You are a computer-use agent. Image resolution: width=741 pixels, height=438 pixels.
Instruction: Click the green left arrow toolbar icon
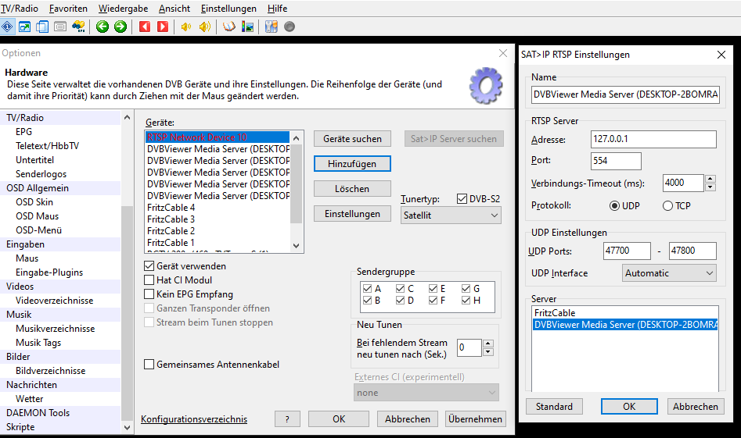[103, 27]
